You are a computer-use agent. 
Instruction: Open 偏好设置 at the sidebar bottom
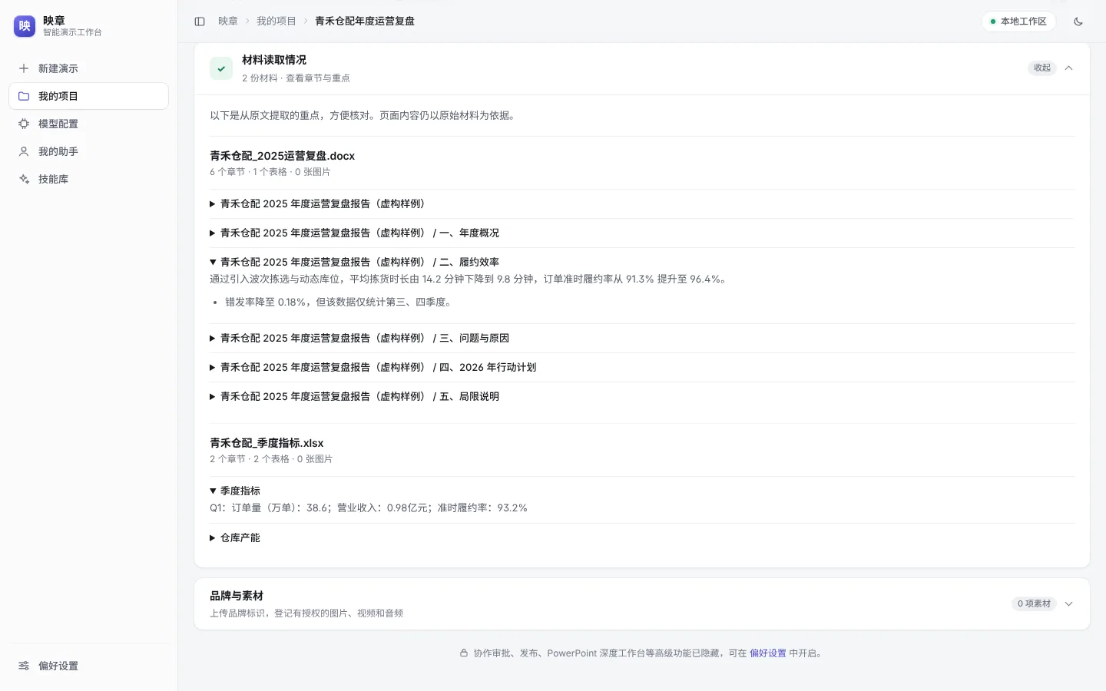pyautogui.click(x=88, y=666)
